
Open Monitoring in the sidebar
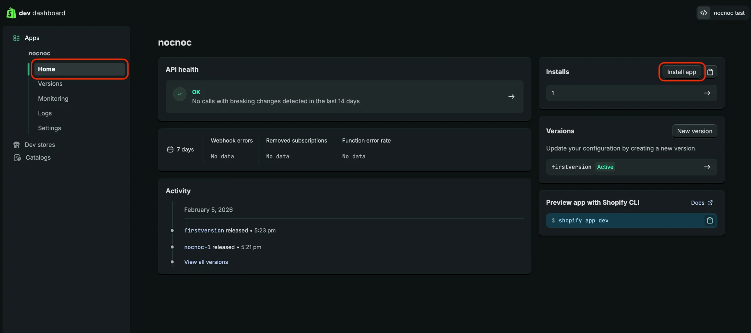pyautogui.click(x=53, y=99)
